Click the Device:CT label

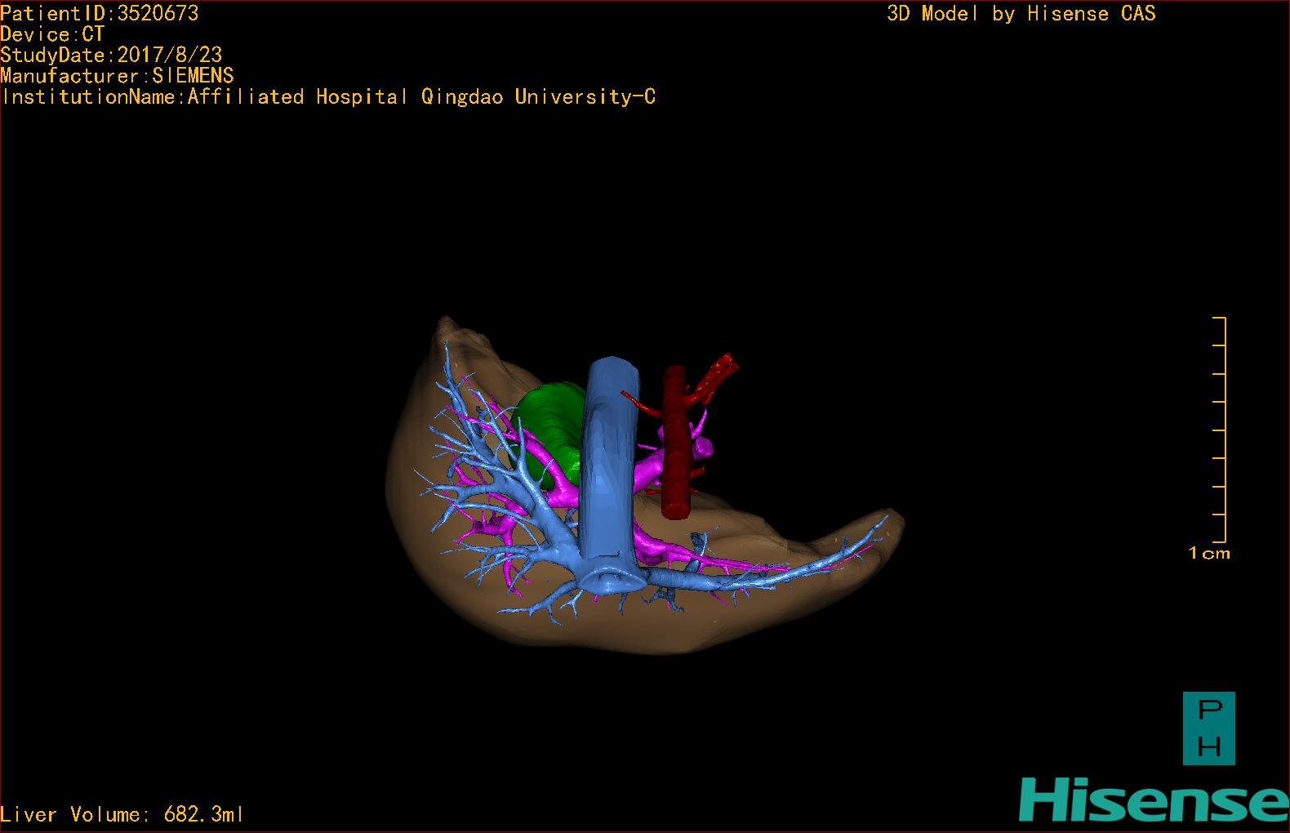[x=52, y=34]
